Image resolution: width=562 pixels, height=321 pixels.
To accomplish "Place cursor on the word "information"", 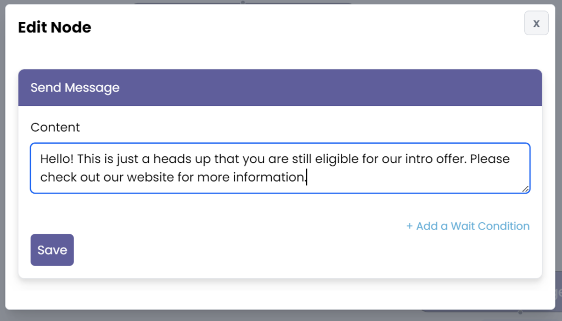I will click(x=270, y=178).
